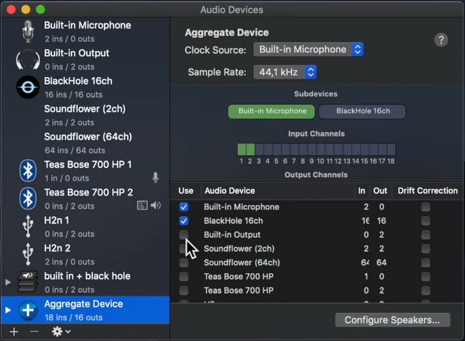Add a new device with the plus button
This screenshot has height=341, width=465.
(14, 332)
